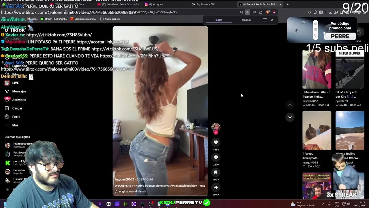Switch to the Instagram tab
The width and height of the screenshot is (369, 208).
[156, 4]
